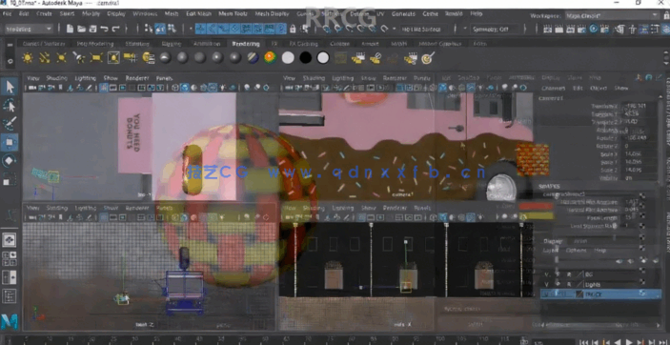This screenshot has height=345, width=670.
Task: Create an ambient light from the shelf
Action: coord(28,58)
